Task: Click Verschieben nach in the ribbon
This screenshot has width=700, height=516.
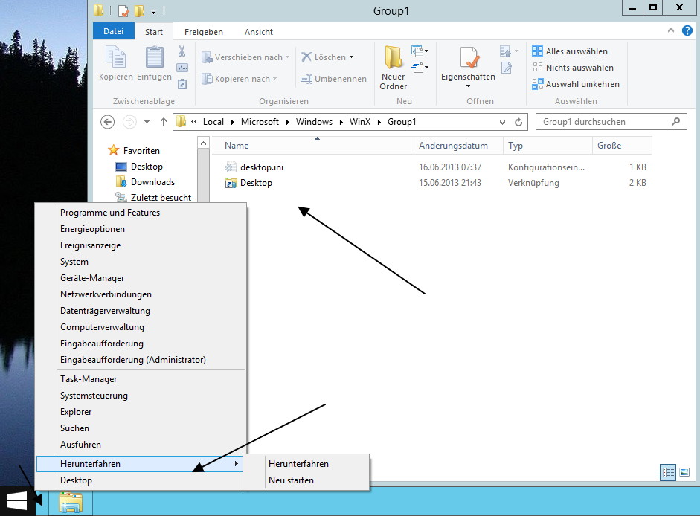Action: point(245,57)
